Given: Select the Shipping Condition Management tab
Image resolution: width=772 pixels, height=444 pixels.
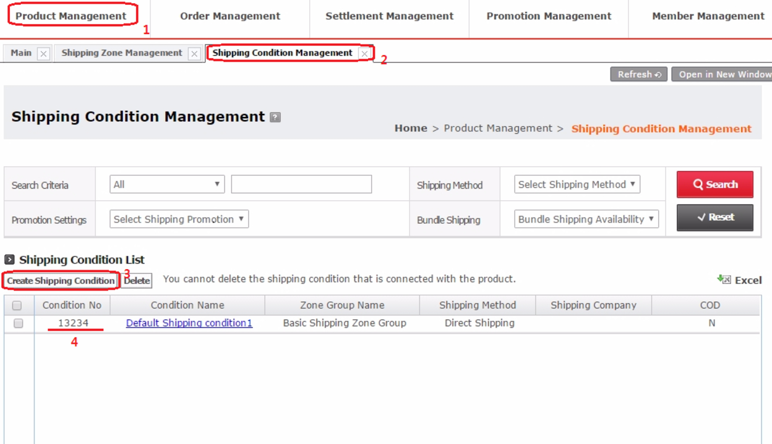Looking at the screenshot, I should (x=282, y=53).
